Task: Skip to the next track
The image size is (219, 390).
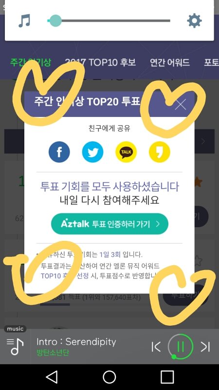Action: [x=205, y=347]
